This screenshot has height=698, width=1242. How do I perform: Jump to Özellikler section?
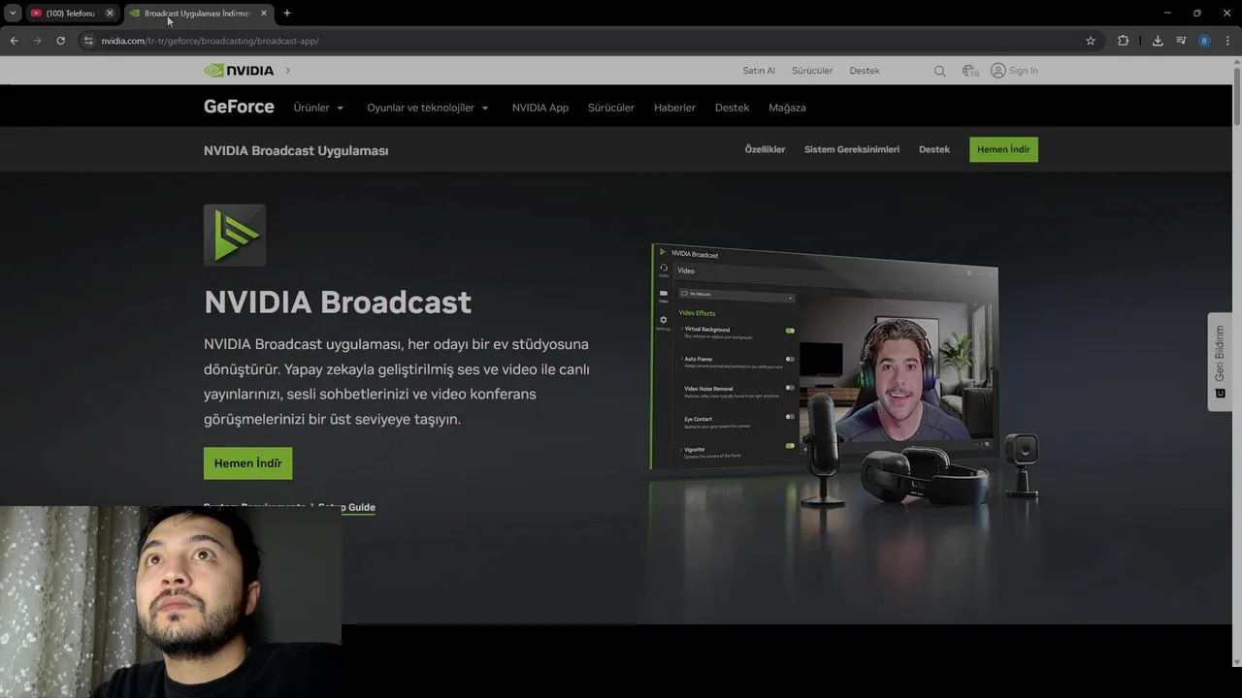[765, 149]
